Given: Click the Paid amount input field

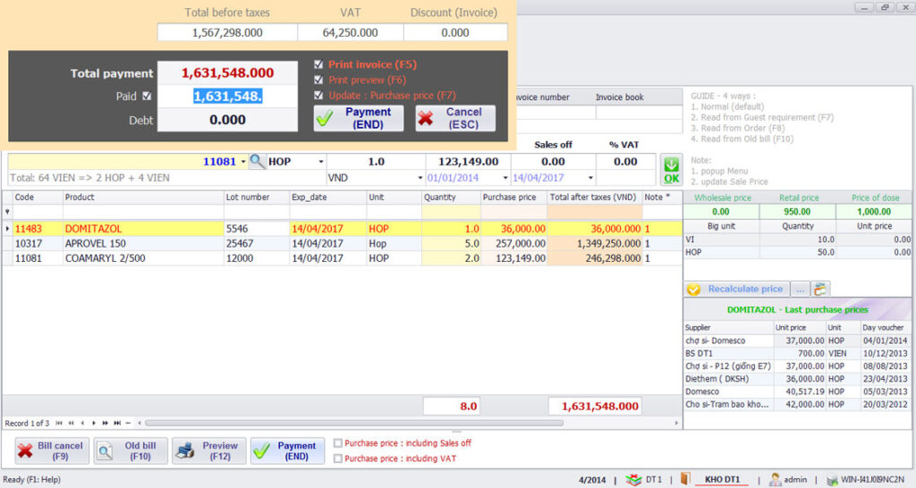Looking at the screenshot, I should (227, 96).
